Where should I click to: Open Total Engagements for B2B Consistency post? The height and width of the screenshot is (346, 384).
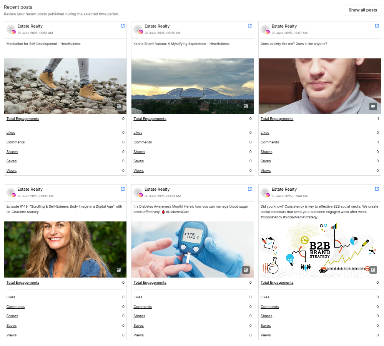pyautogui.click(x=277, y=283)
